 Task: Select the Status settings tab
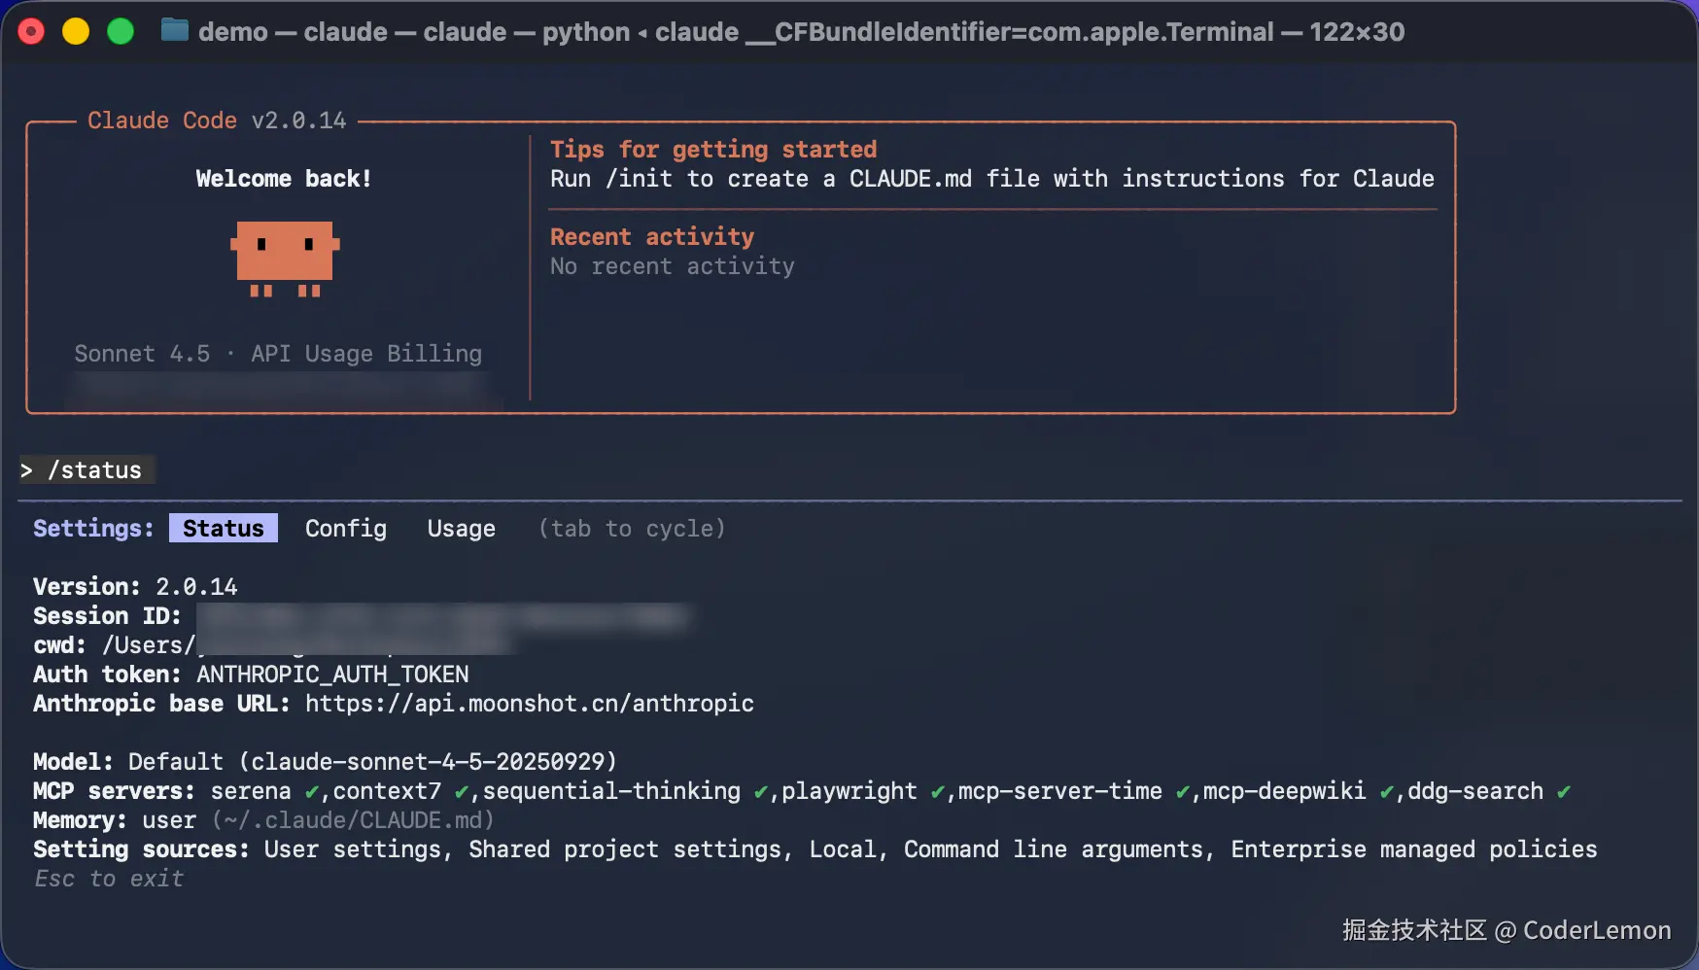point(224,529)
